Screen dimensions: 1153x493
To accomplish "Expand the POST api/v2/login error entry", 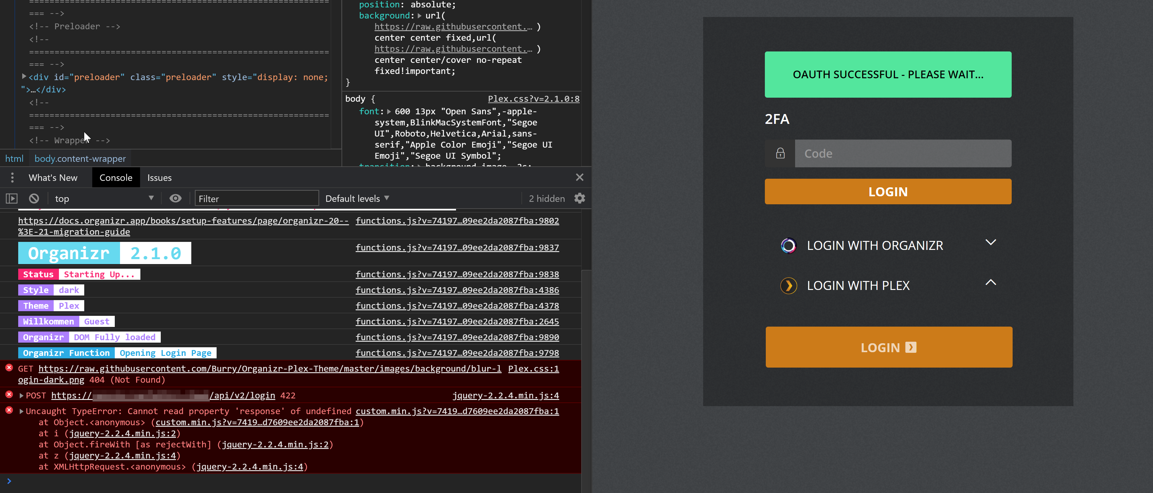I will click(x=21, y=396).
